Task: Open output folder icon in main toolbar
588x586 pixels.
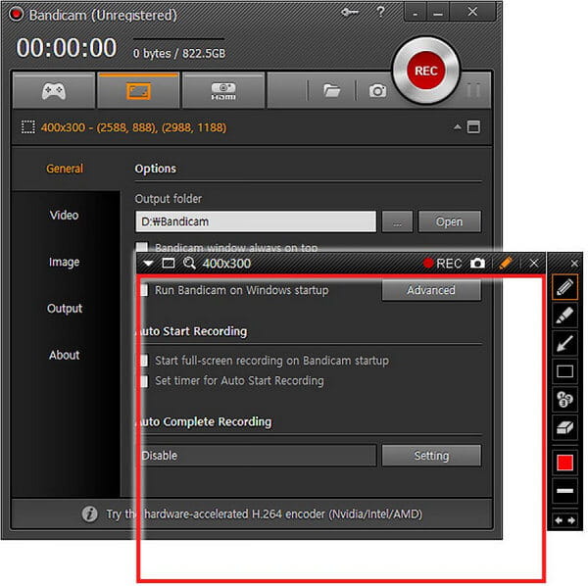Action: click(x=332, y=91)
